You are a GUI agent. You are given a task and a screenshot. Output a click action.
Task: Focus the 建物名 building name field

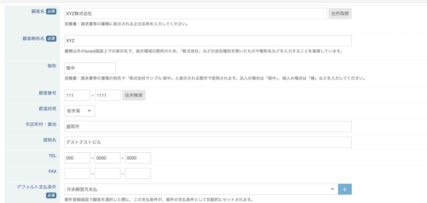click(208, 142)
